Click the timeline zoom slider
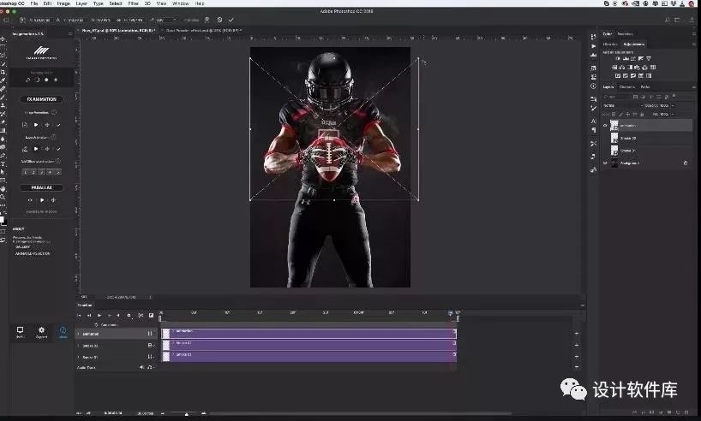701x421 pixels. tap(187, 414)
